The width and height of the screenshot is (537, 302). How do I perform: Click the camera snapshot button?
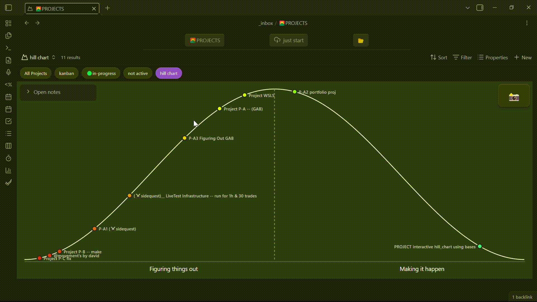point(514,97)
